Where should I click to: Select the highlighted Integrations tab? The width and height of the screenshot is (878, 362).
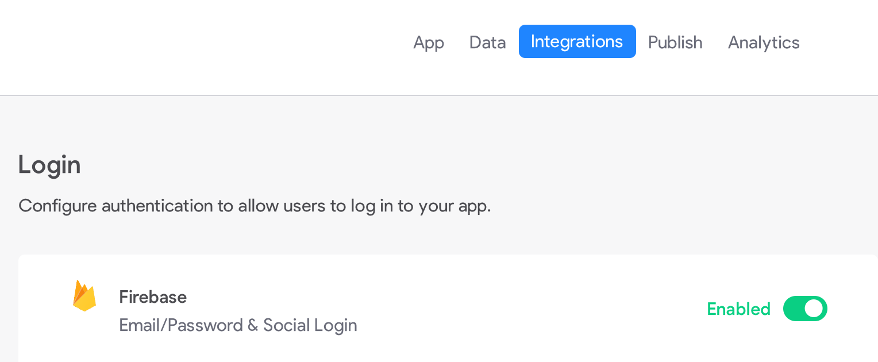(577, 41)
